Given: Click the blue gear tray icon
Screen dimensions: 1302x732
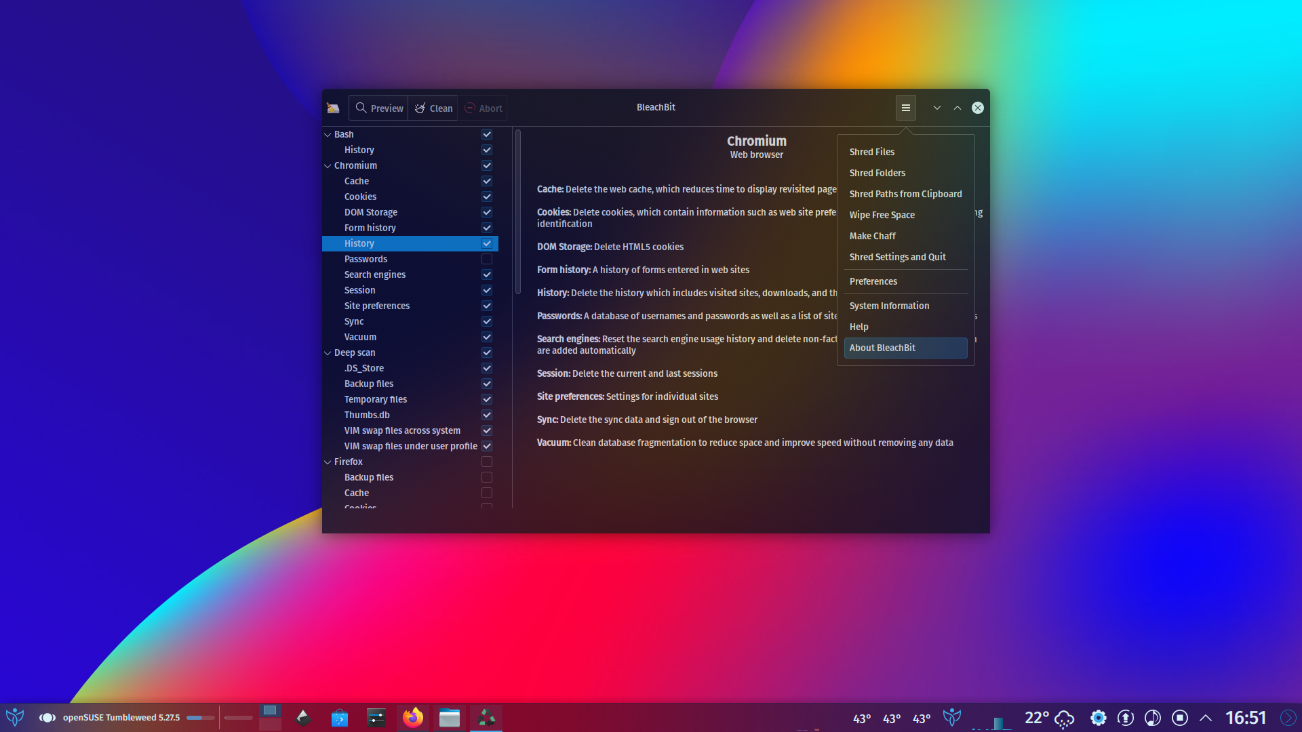Looking at the screenshot, I should point(1098,718).
